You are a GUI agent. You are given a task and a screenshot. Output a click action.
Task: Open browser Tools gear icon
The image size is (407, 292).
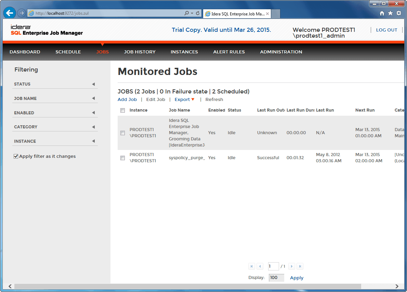pyautogui.click(x=399, y=13)
